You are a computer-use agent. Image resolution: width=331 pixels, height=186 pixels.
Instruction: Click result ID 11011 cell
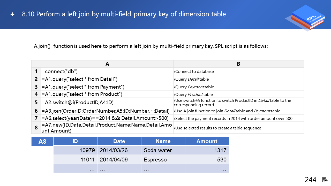tap(75, 160)
